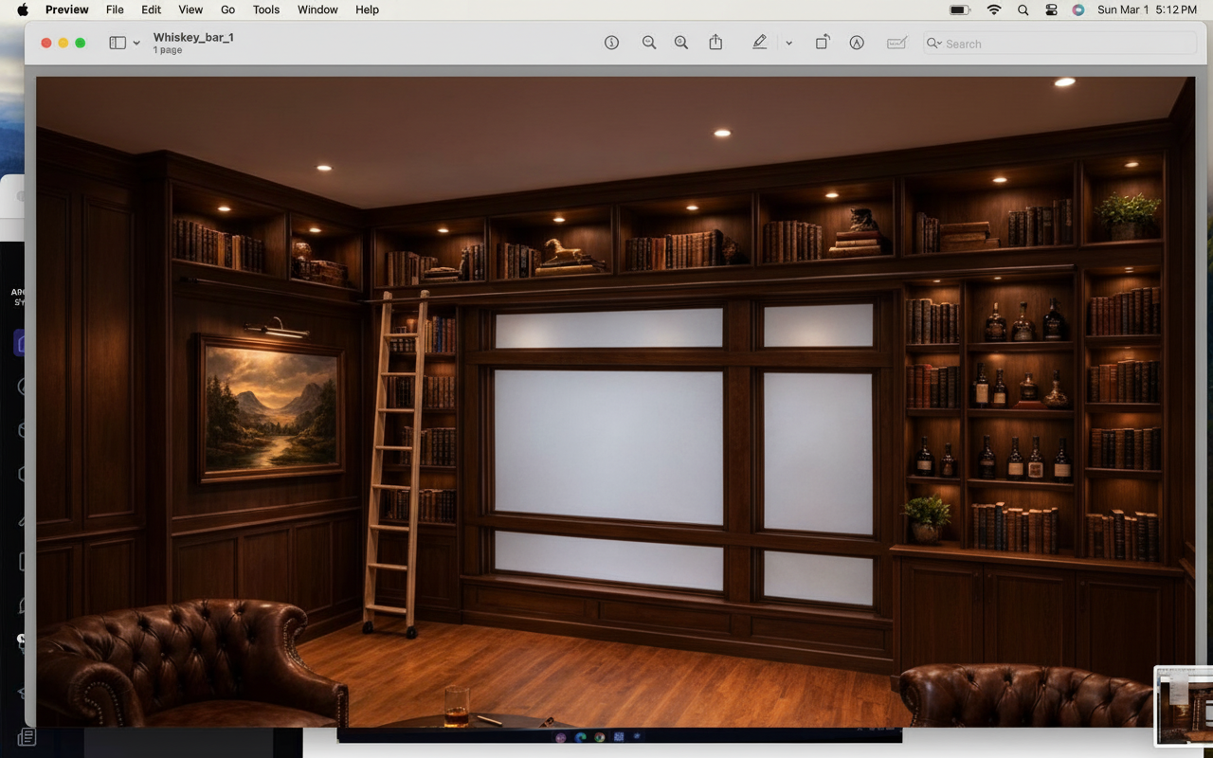Toggle the sidebar view button
This screenshot has height=758, width=1213.
118,43
